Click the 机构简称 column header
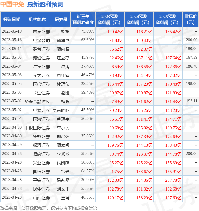Screen dimensions: 199x211 pyautogui.click(x=37, y=20)
